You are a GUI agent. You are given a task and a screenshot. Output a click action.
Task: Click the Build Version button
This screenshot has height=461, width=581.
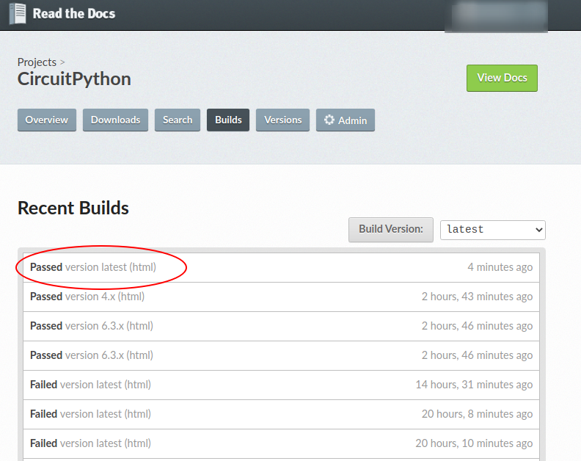point(391,230)
